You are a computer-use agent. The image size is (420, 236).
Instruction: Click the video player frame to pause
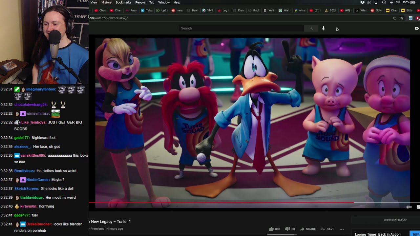[252, 122]
